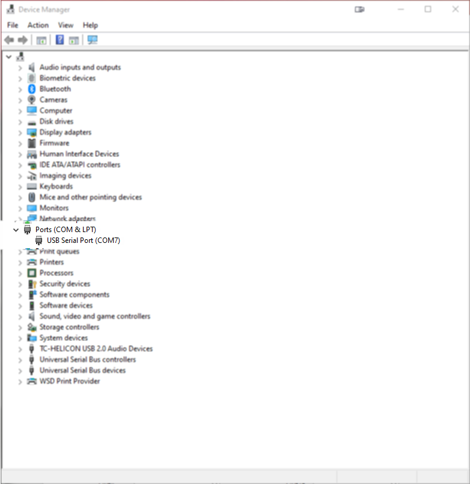Expand the Imaging devices category
Viewport: 470px width, 484px height.
point(20,176)
